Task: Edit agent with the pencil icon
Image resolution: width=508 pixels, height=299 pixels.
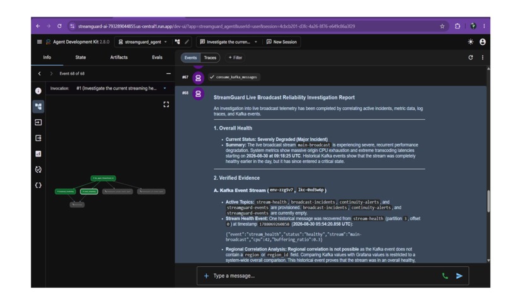Action: click(187, 42)
